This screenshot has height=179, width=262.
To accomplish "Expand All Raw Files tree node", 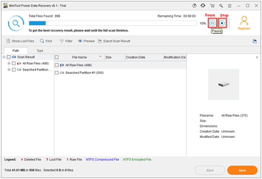I will point(9,64).
